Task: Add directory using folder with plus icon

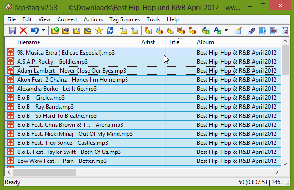Action: pyautogui.click(x=66, y=30)
